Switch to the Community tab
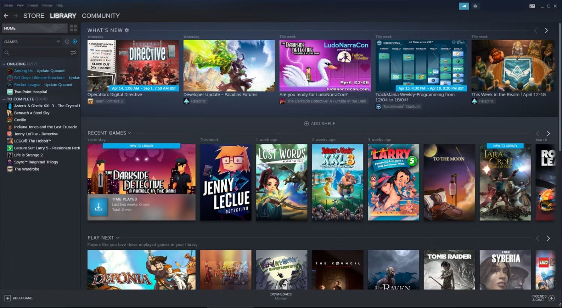 coord(101,16)
